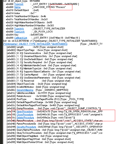This screenshot has height=144, width=120.
Task: Select the SecurityRequired 0x1 row
Action: tap(39, 62)
